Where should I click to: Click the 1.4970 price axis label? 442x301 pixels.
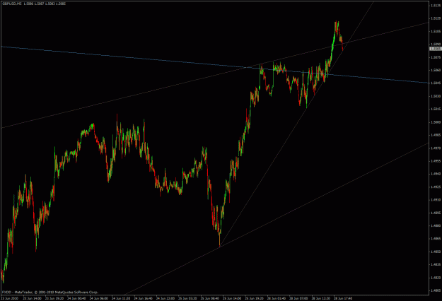pyautogui.click(x=436, y=148)
